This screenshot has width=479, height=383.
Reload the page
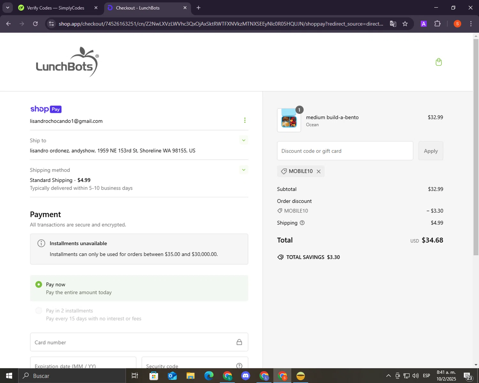(35, 24)
